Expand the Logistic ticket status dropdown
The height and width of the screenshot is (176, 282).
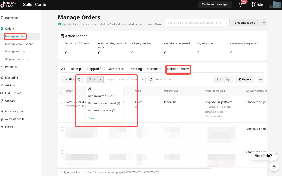click(x=136, y=79)
